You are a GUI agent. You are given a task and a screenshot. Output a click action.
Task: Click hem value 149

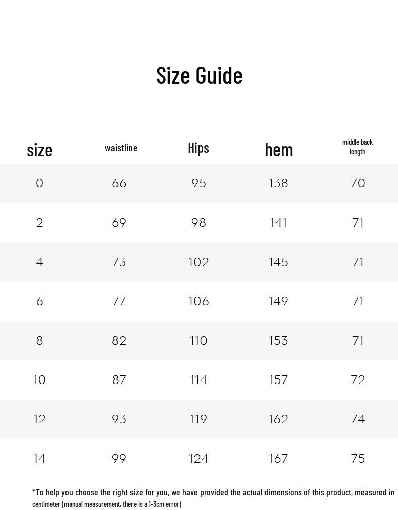coord(278,301)
